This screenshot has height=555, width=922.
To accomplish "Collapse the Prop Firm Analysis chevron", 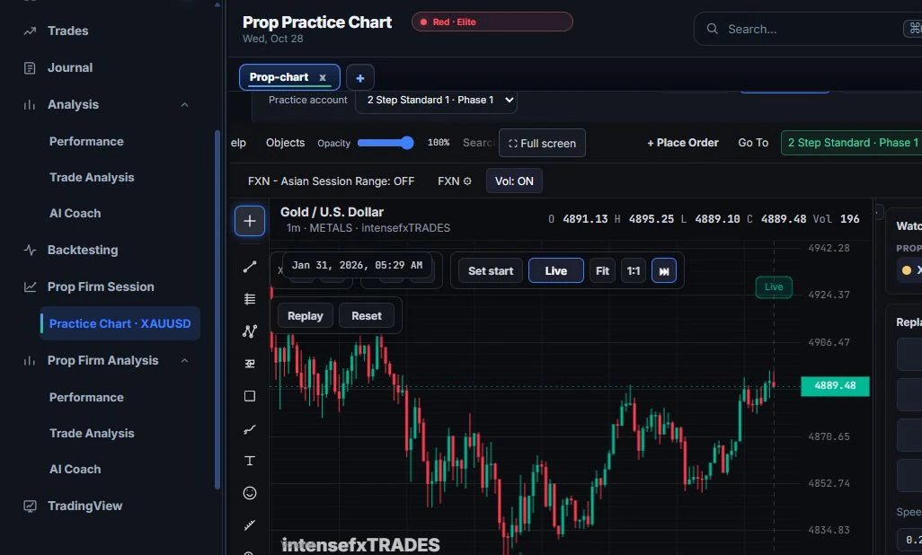I will [184, 360].
